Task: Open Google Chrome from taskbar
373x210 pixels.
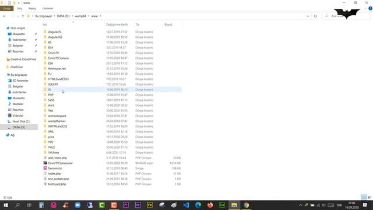Action: point(246,205)
